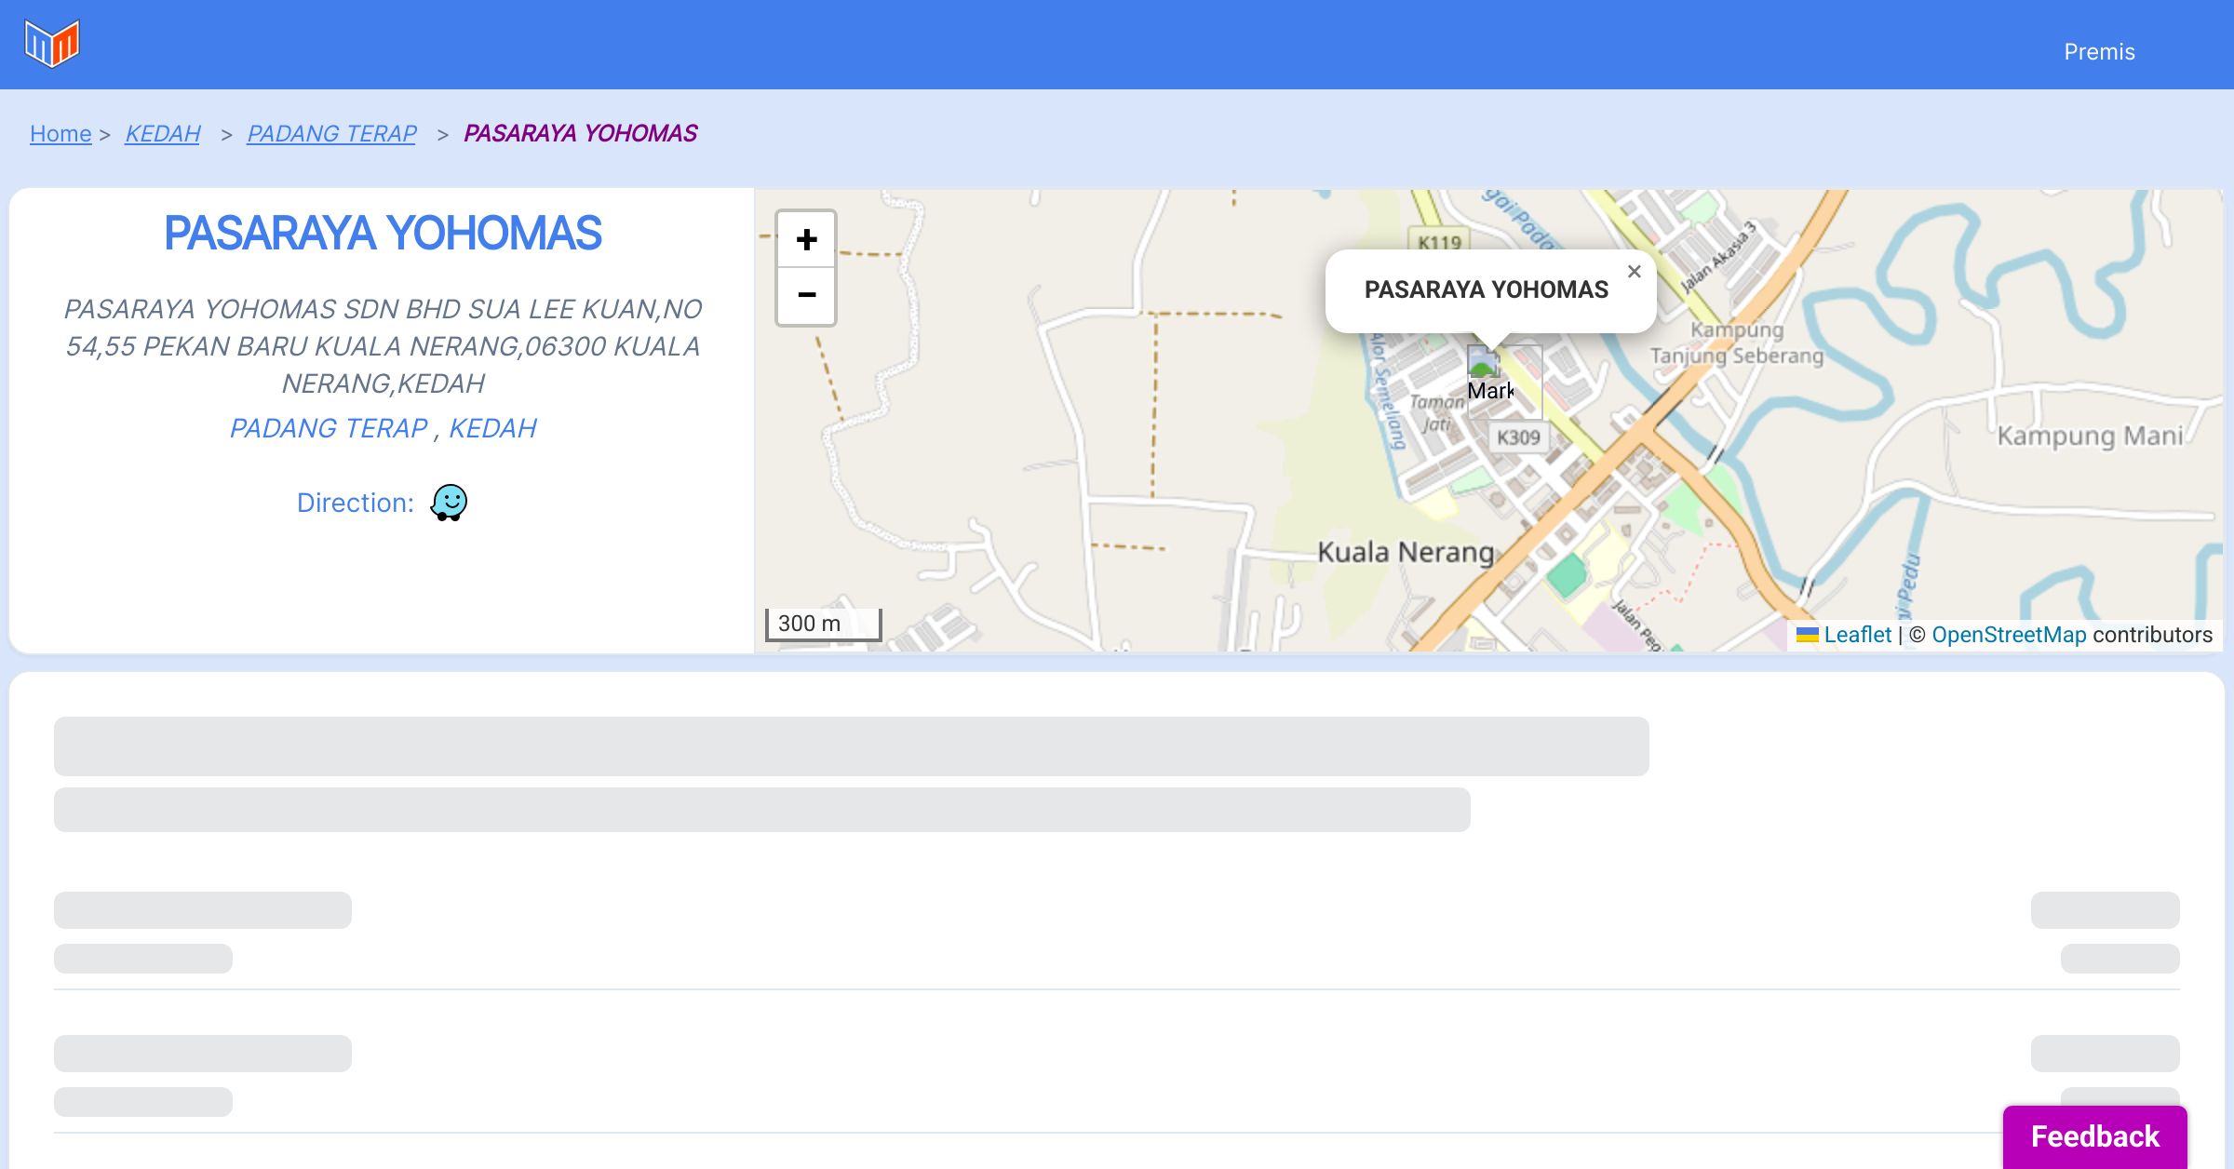Go to Home breadcrumb link
Image resolution: width=2234 pixels, height=1169 pixels.
[61, 134]
